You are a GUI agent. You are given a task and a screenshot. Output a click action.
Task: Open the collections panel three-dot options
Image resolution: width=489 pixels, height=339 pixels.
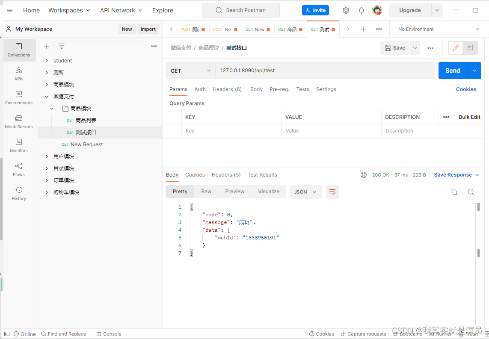click(154, 46)
